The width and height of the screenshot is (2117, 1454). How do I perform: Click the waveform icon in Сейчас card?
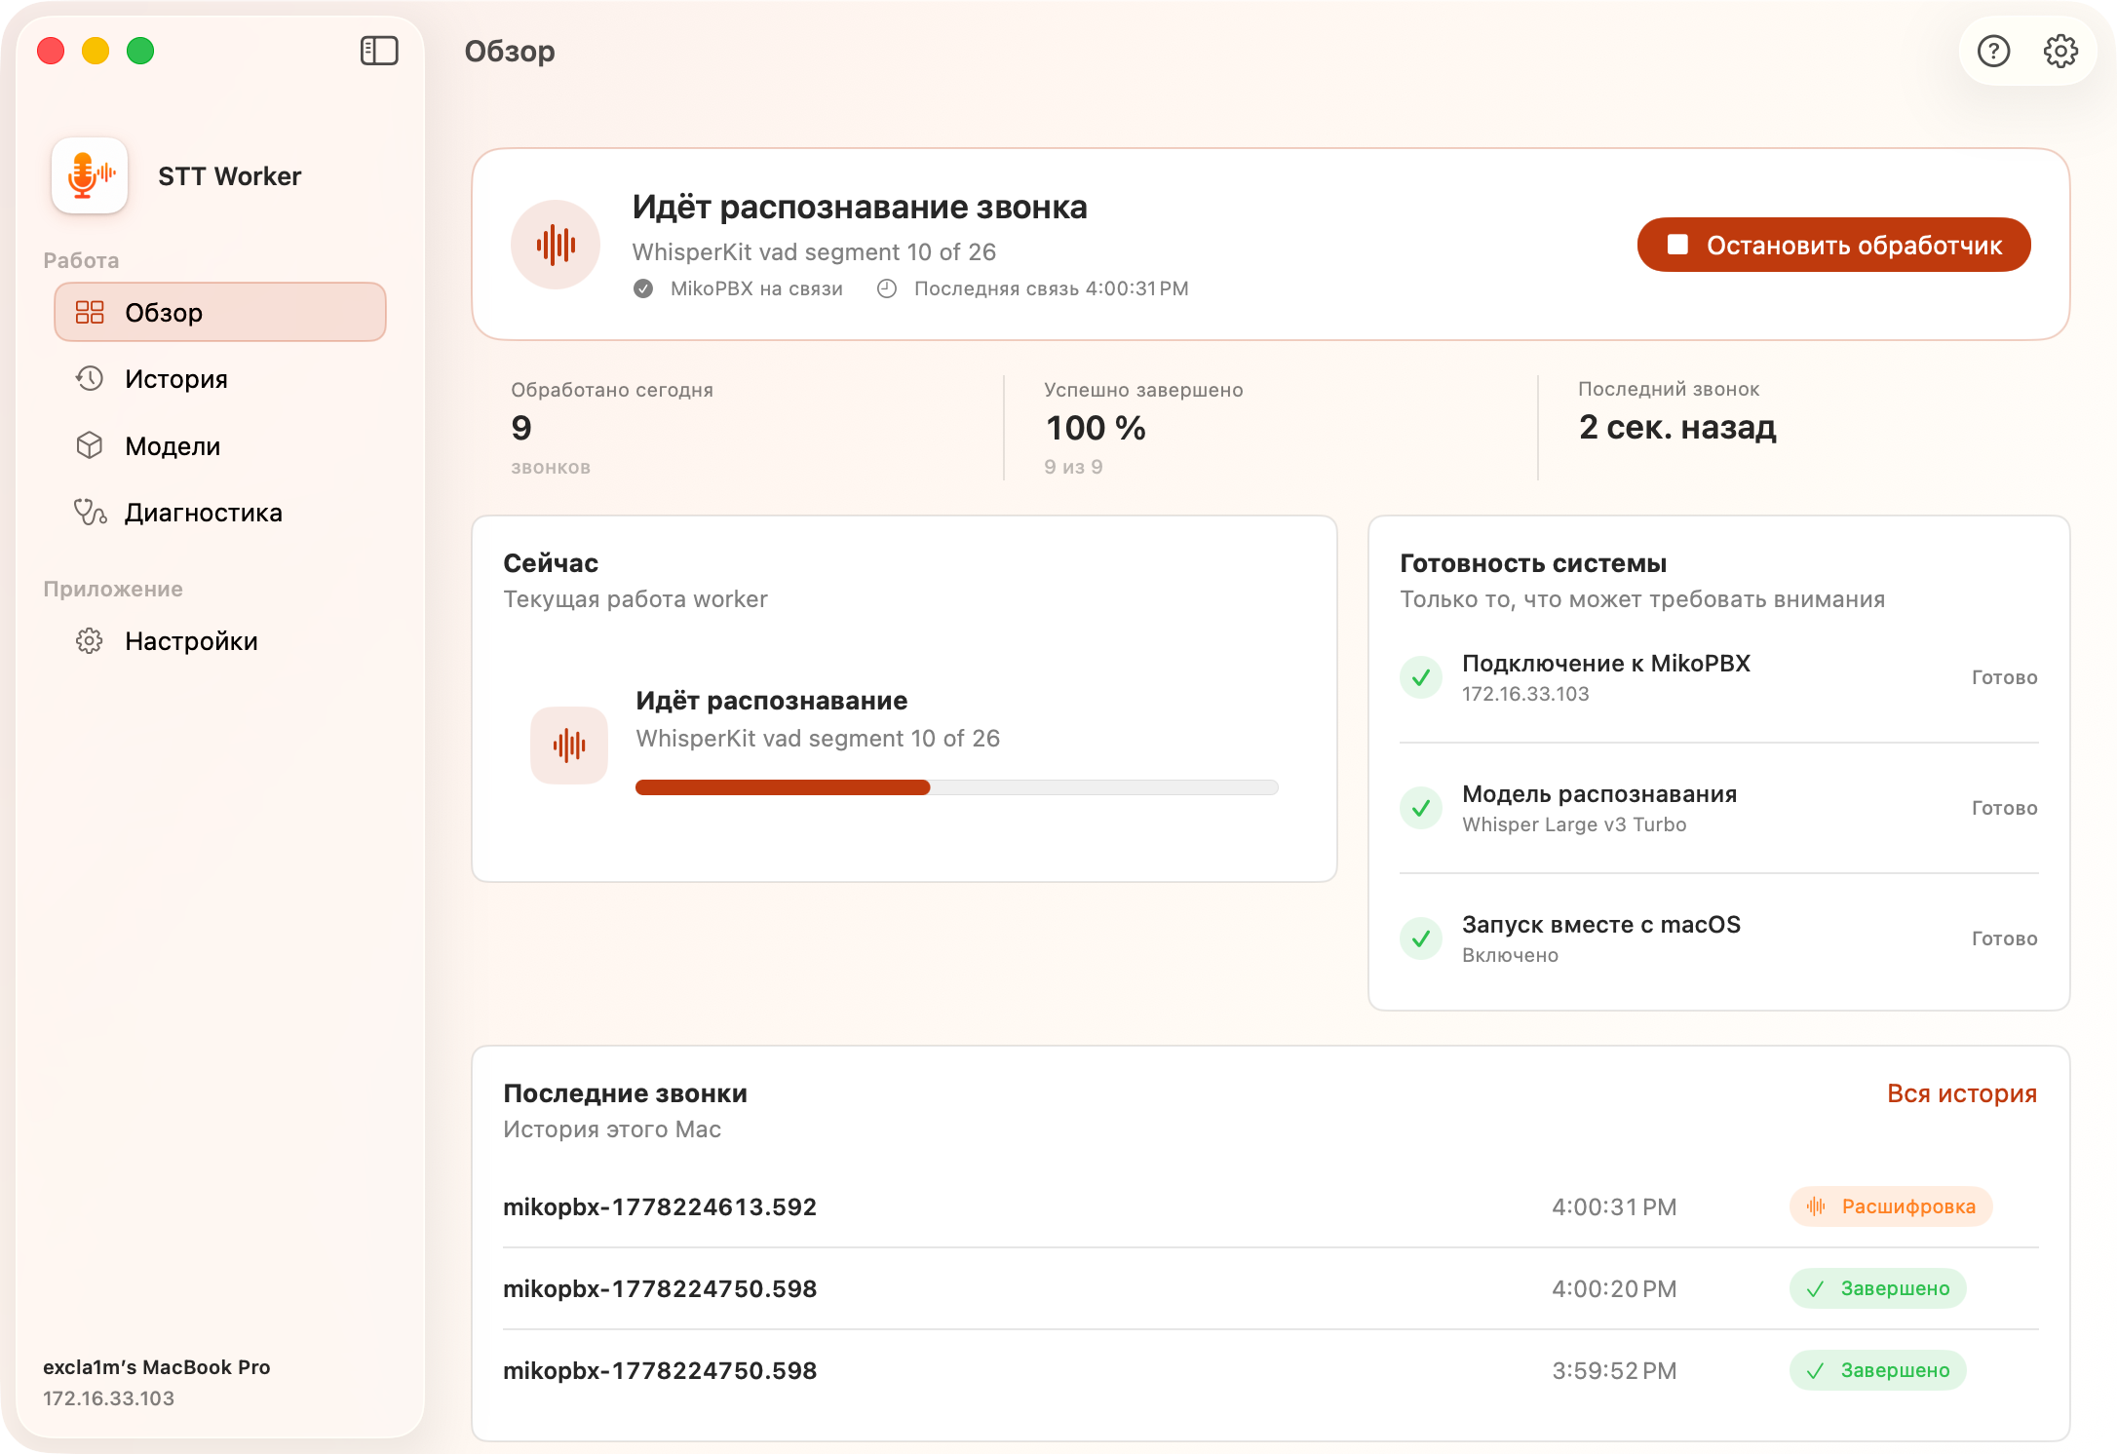coord(569,746)
